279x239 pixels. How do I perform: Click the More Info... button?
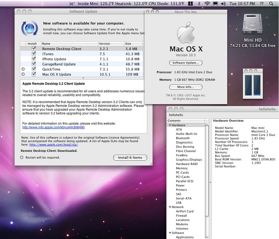[185, 87]
